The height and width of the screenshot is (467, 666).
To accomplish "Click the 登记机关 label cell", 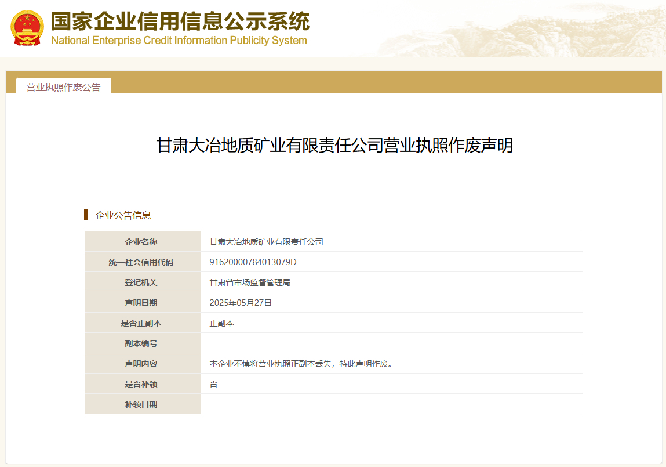I will [x=143, y=283].
